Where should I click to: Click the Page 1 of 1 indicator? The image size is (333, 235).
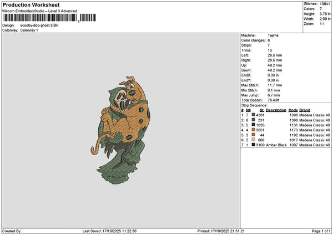[x=321, y=231]
